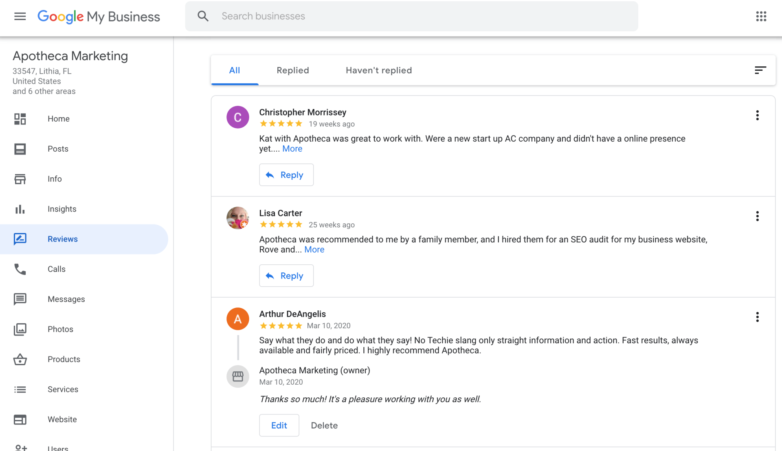Viewport: 782px width, 451px height.
Task: Click 'Apotheca Marketing (owner)' label
Action: click(314, 370)
